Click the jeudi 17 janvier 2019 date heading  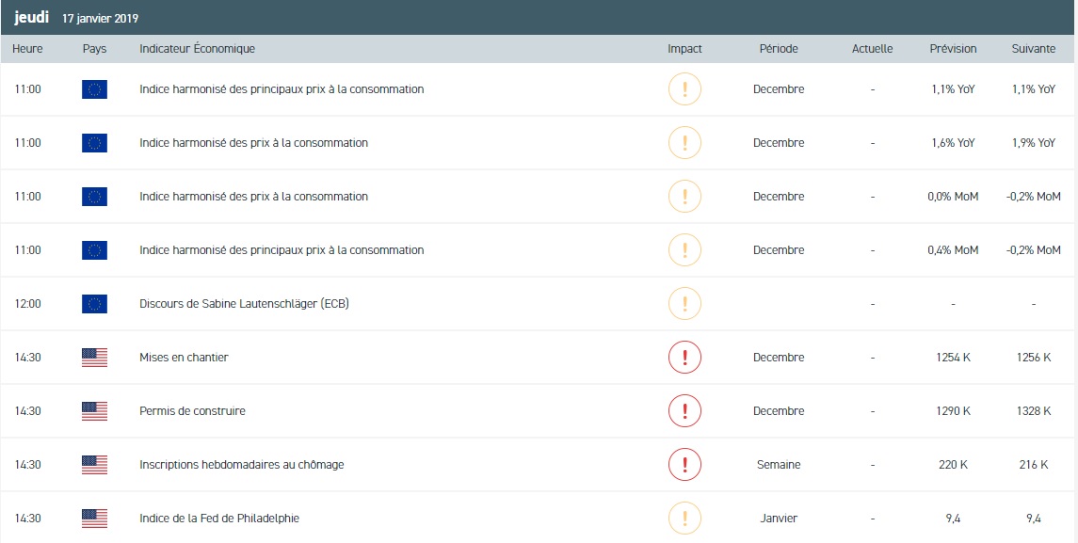(76, 18)
